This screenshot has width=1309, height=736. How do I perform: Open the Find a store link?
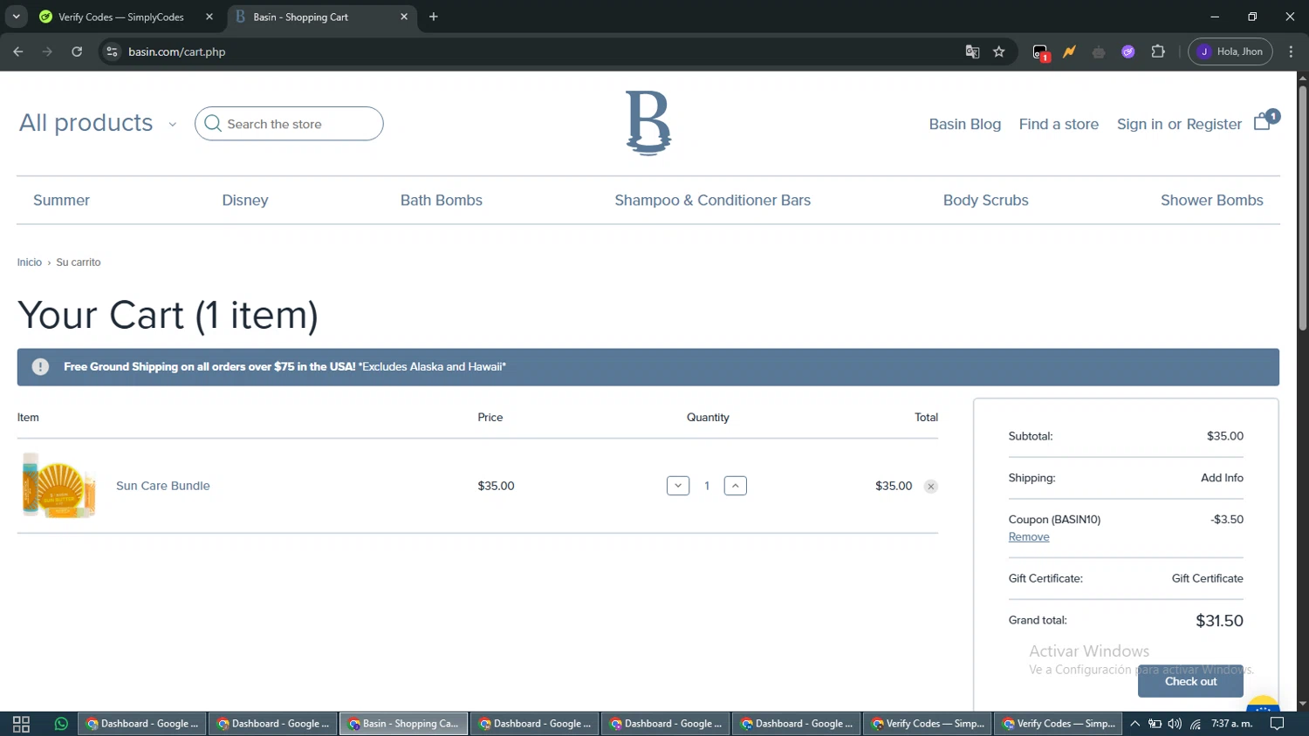click(x=1059, y=124)
